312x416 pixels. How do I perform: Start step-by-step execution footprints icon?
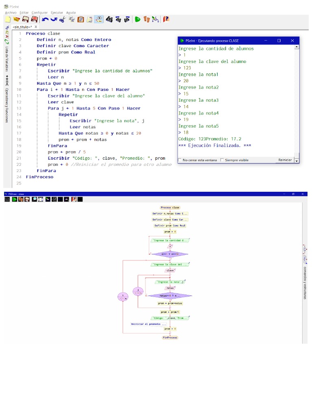(x=147, y=19)
